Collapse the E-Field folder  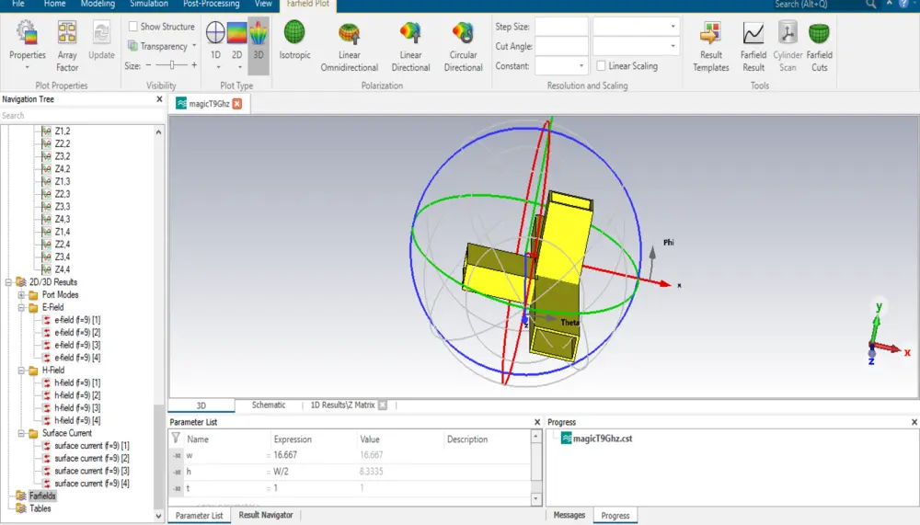(21, 307)
